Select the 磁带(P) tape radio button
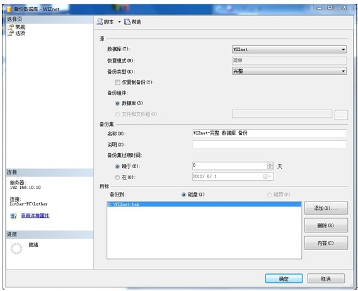 point(269,195)
